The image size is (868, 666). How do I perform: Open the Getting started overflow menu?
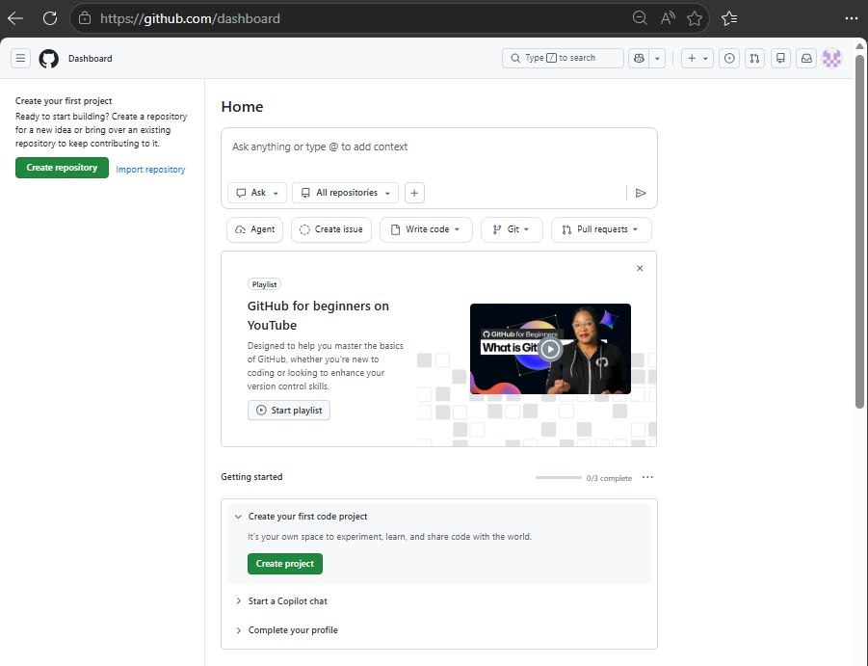point(647,477)
